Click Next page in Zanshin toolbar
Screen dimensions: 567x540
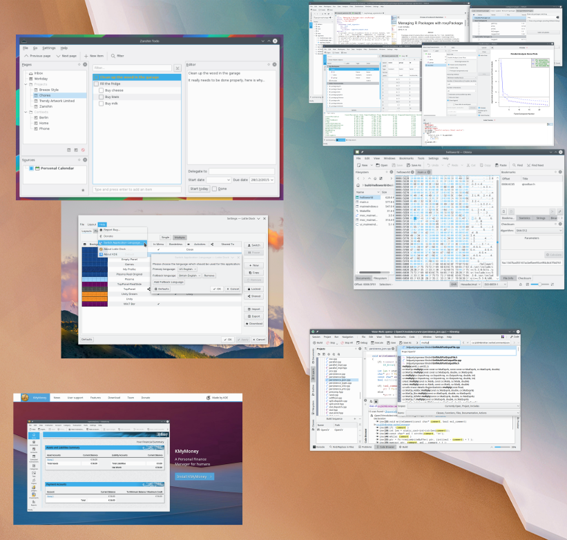(66, 56)
